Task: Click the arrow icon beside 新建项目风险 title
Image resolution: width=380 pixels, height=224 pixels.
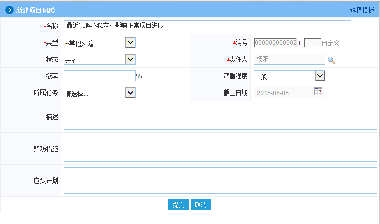Action: coord(9,10)
